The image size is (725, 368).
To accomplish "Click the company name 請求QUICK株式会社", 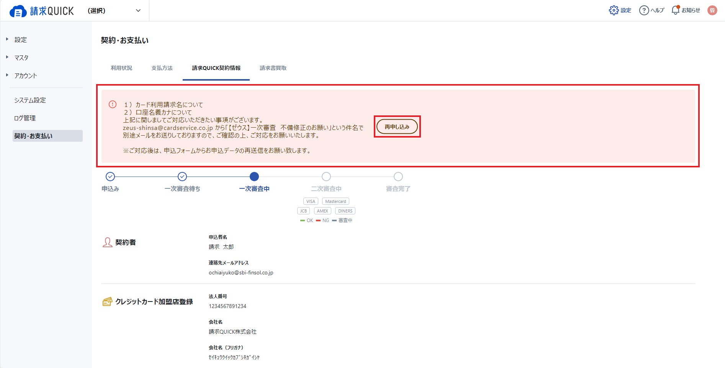I will 232,332.
